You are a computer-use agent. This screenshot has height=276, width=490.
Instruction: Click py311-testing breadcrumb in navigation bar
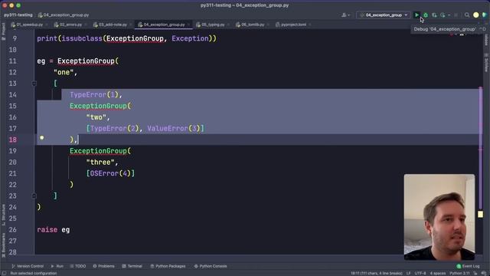pos(18,15)
